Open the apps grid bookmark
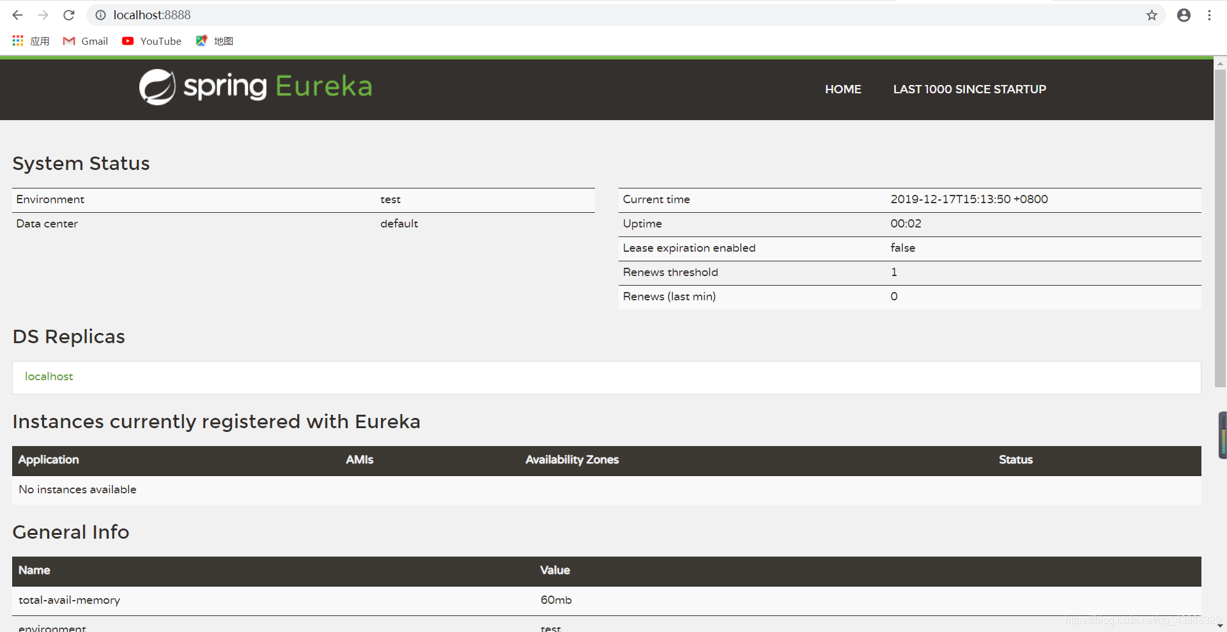The width and height of the screenshot is (1227, 632). point(30,41)
